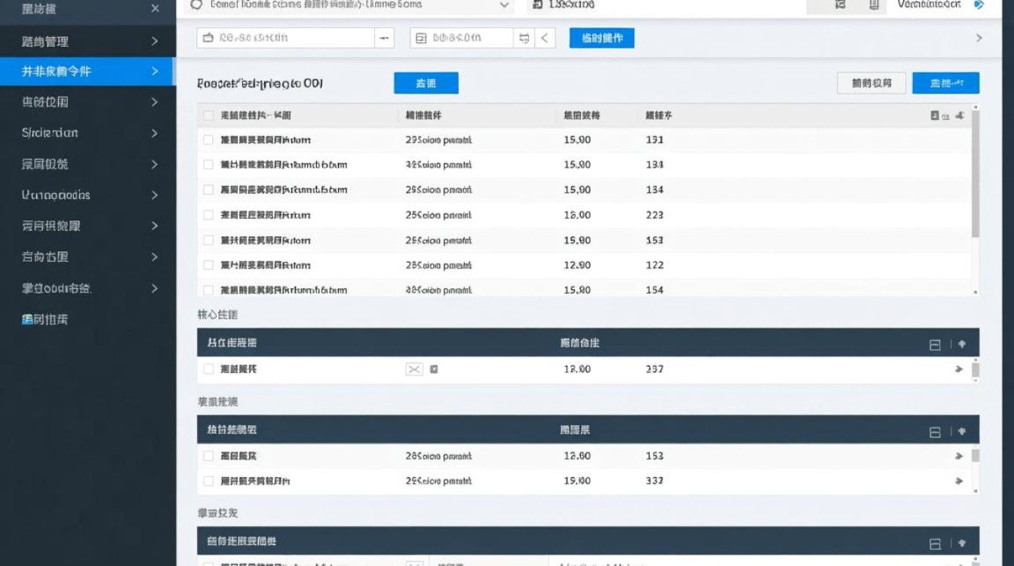
Task: Tick the checkbox in the table header row
Action: (x=209, y=115)
